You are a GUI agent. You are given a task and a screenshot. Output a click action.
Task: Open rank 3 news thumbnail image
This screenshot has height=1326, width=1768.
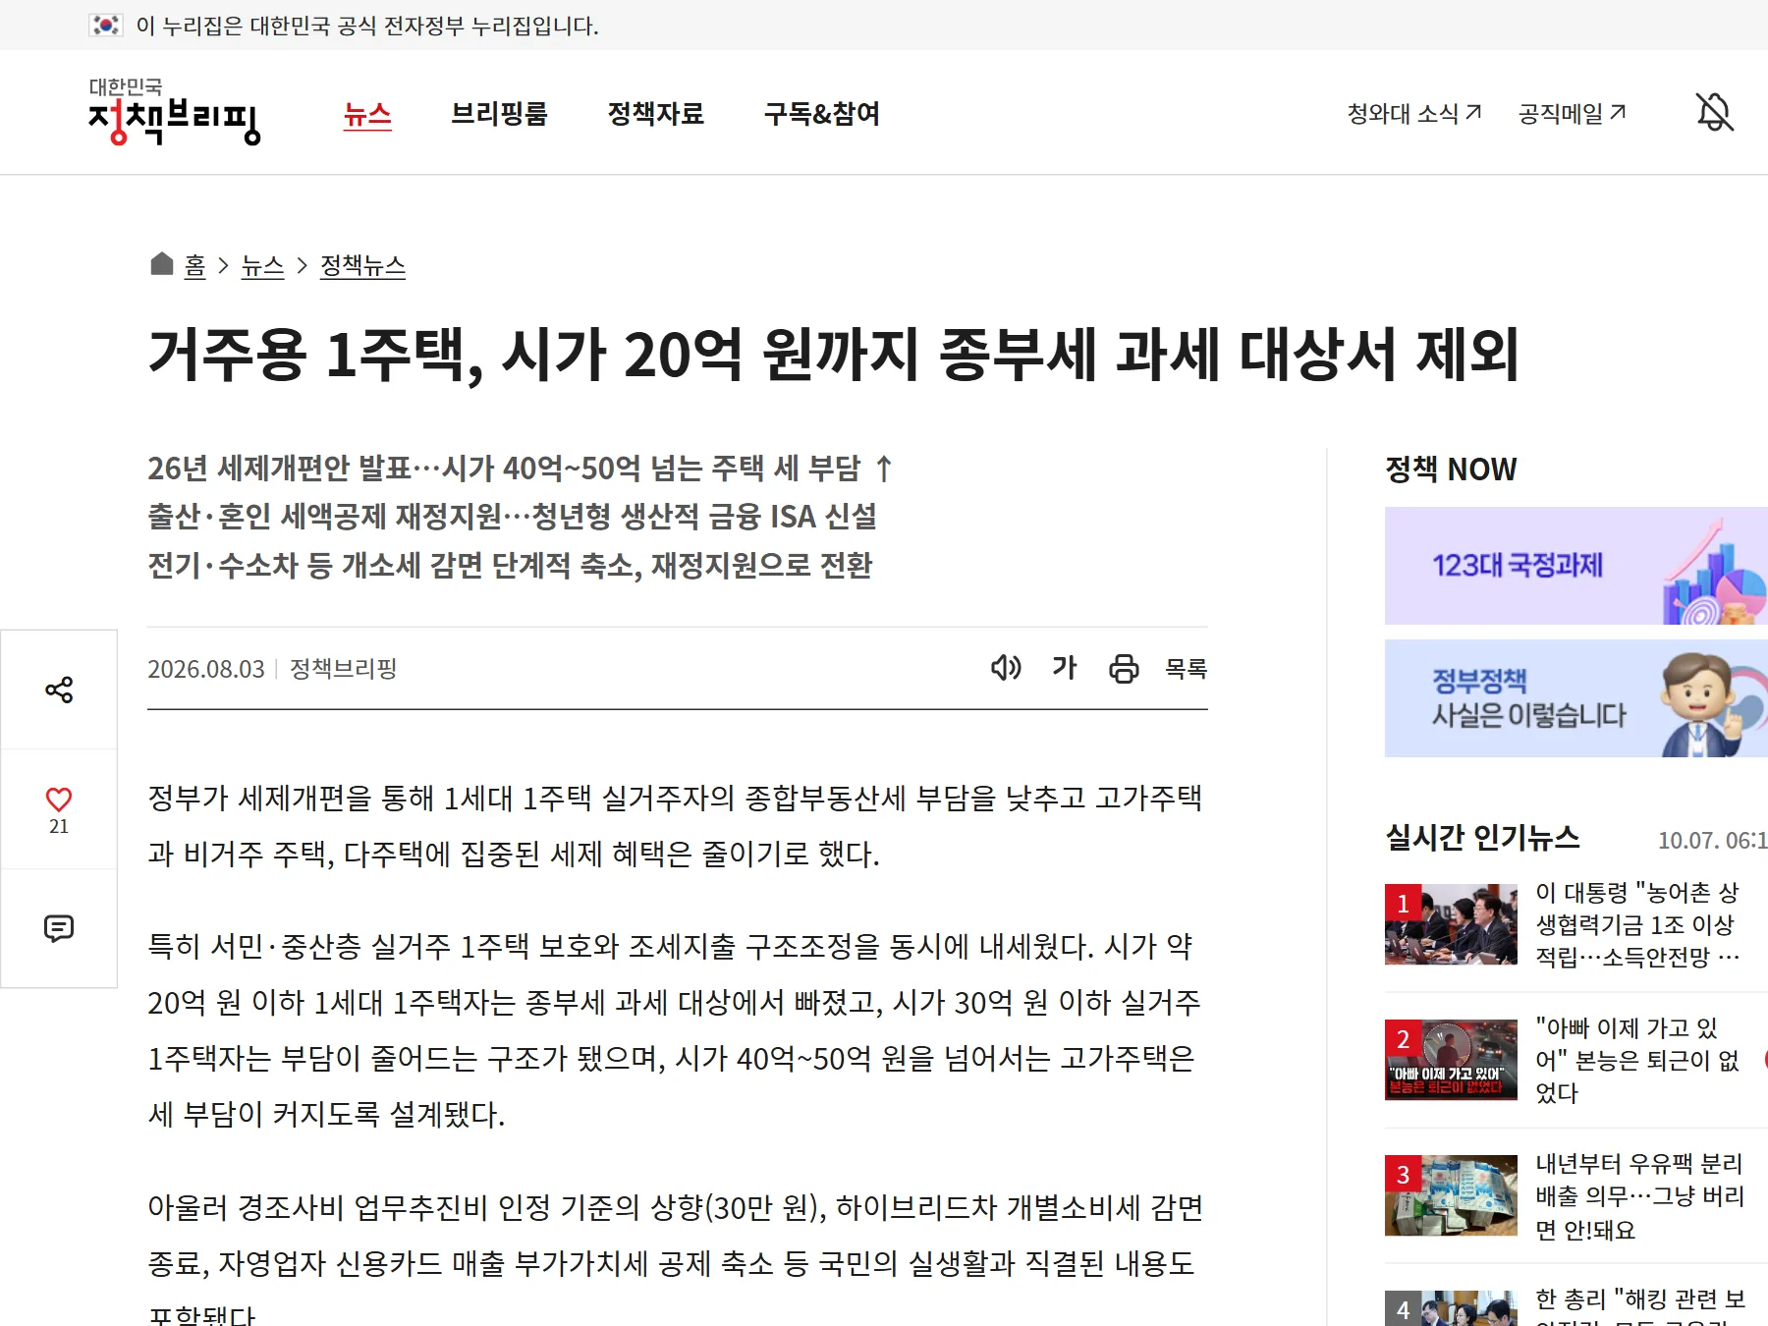pos(1451,1195)
